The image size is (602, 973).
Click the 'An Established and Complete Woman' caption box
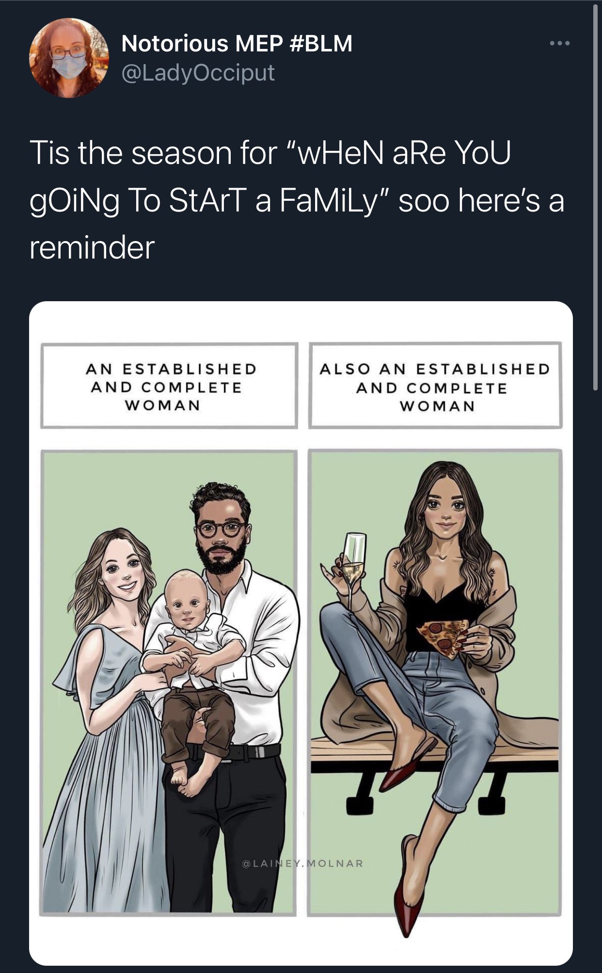point(169,386)
